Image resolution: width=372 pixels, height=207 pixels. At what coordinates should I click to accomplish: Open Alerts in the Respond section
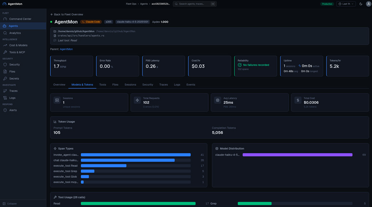[13, 110]
